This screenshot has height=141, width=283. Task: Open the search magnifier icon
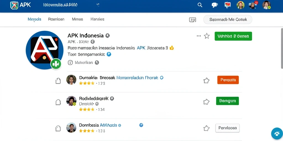tap(200, 5)
